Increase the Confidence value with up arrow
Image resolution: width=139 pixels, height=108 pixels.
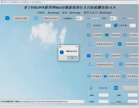[83, 17]
